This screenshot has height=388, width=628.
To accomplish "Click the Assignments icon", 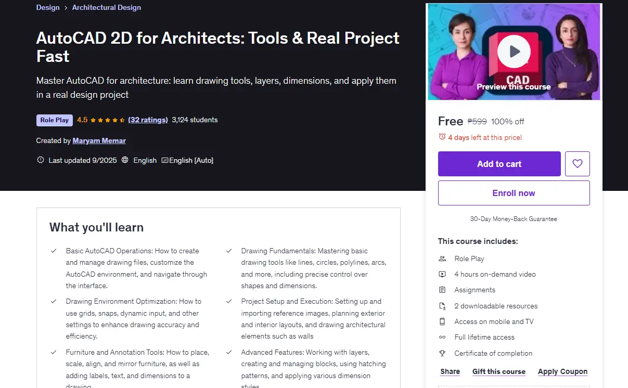I will 442,290.
